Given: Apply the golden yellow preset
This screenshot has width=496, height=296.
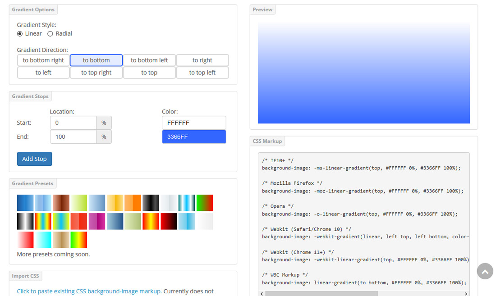Looking at the screenshot, I should point(115,203).
